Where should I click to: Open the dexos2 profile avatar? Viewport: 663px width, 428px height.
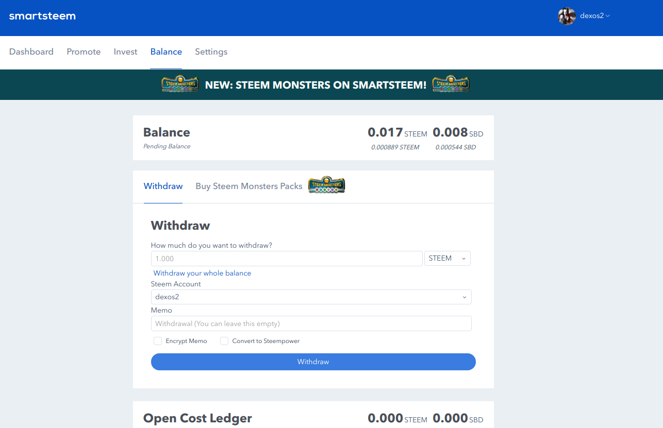pos(567,16)
